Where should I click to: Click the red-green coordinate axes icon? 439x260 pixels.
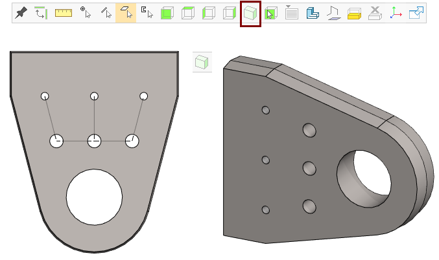pos(396,13)
